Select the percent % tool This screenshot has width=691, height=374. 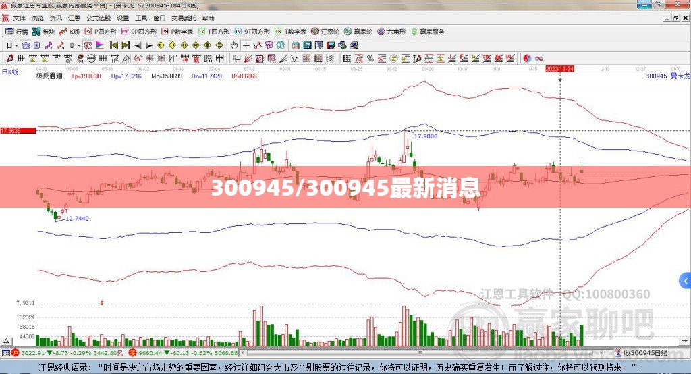pos(370,58)
